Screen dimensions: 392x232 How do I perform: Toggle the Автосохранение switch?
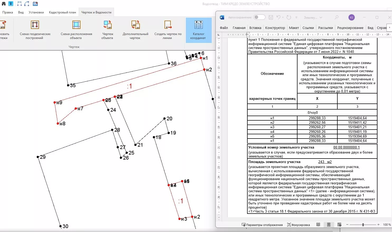coord(259,17)
